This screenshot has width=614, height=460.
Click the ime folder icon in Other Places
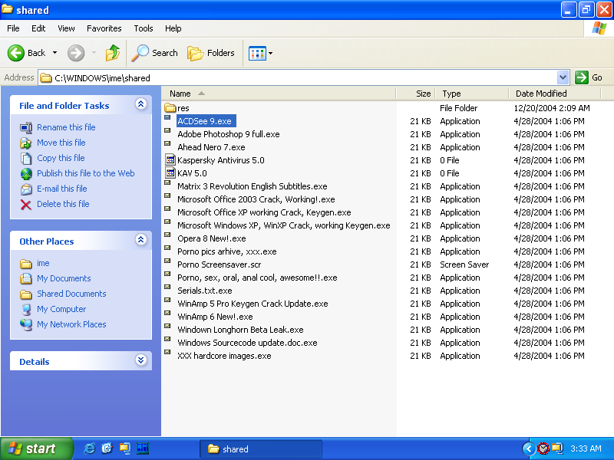26,264
